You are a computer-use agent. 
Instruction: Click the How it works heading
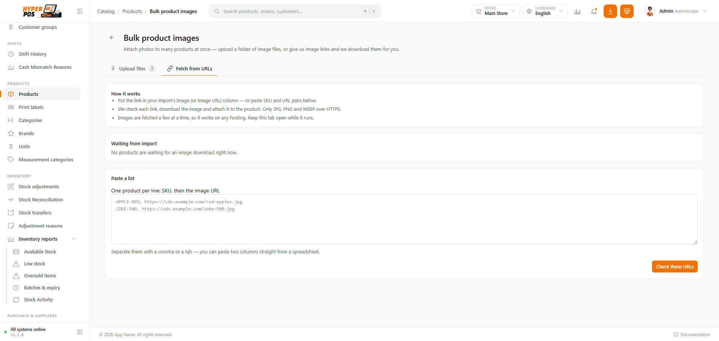126,94
